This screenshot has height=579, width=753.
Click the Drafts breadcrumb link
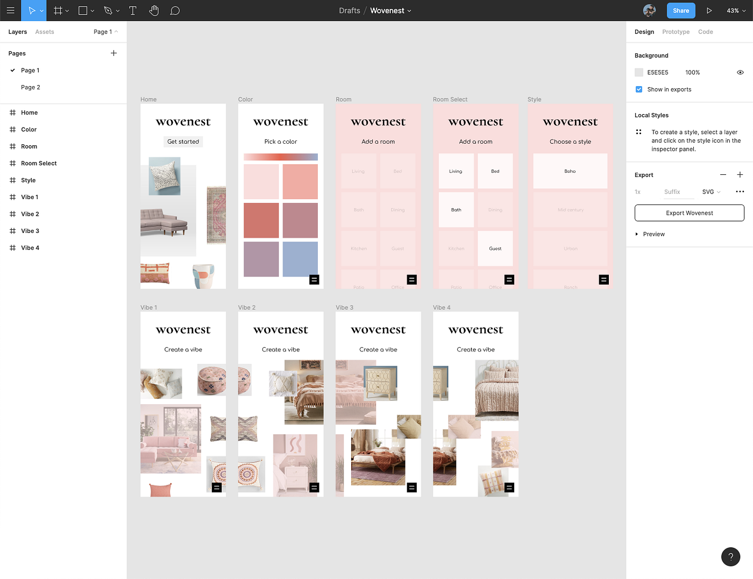coord(350,11)
